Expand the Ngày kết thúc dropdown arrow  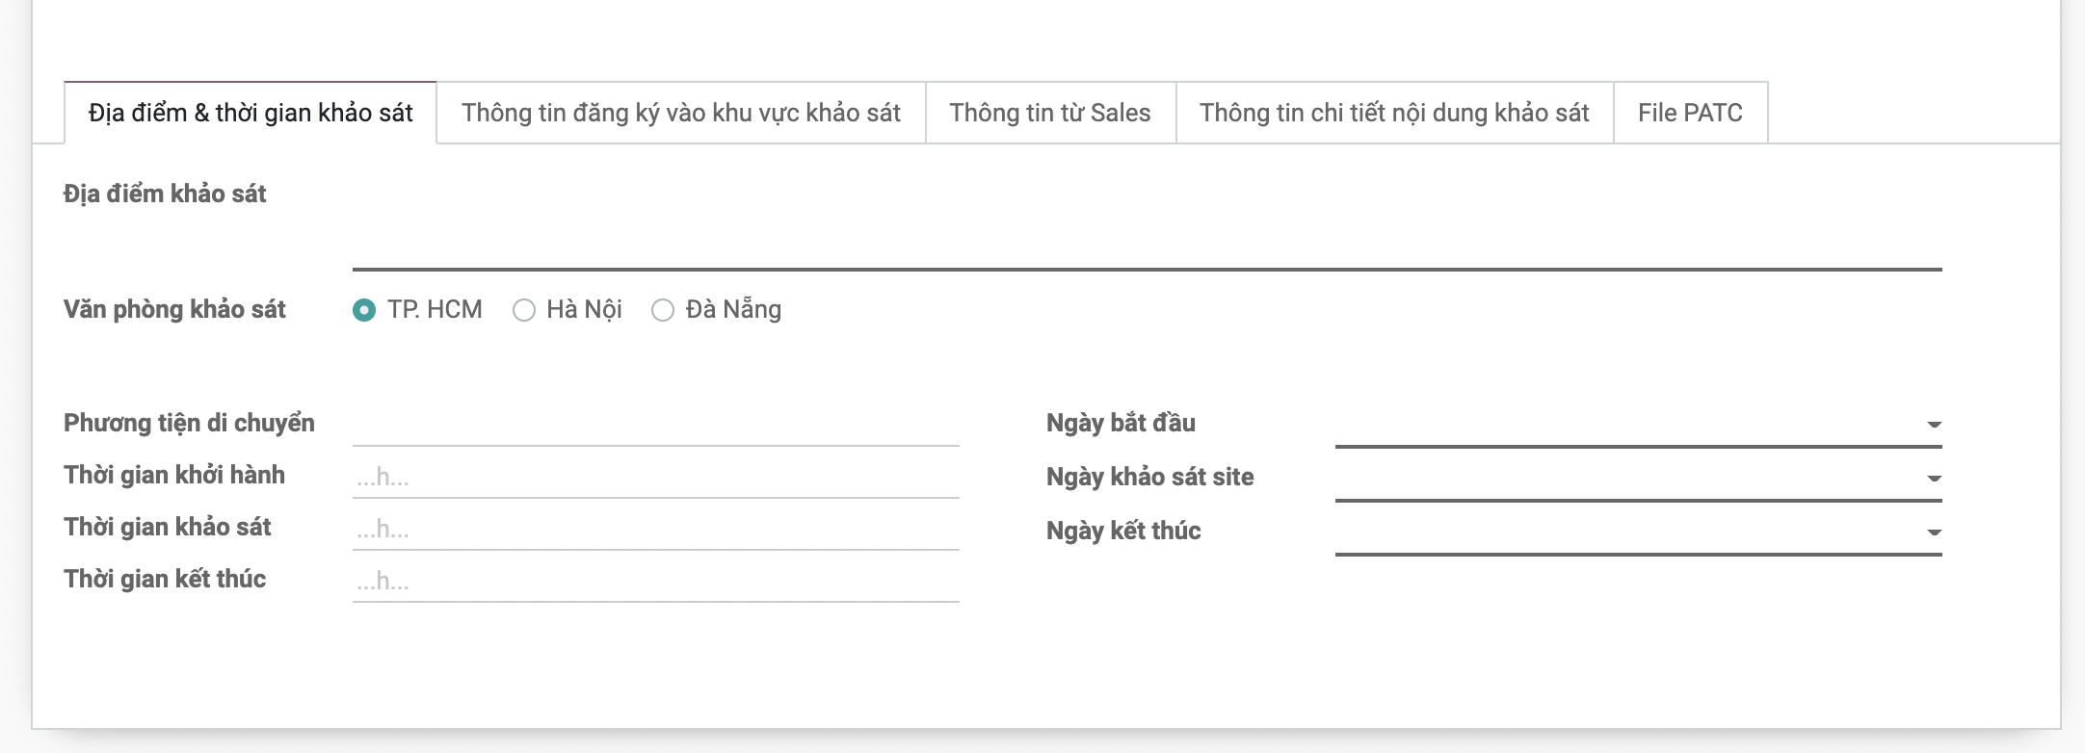pos(1933,532)
